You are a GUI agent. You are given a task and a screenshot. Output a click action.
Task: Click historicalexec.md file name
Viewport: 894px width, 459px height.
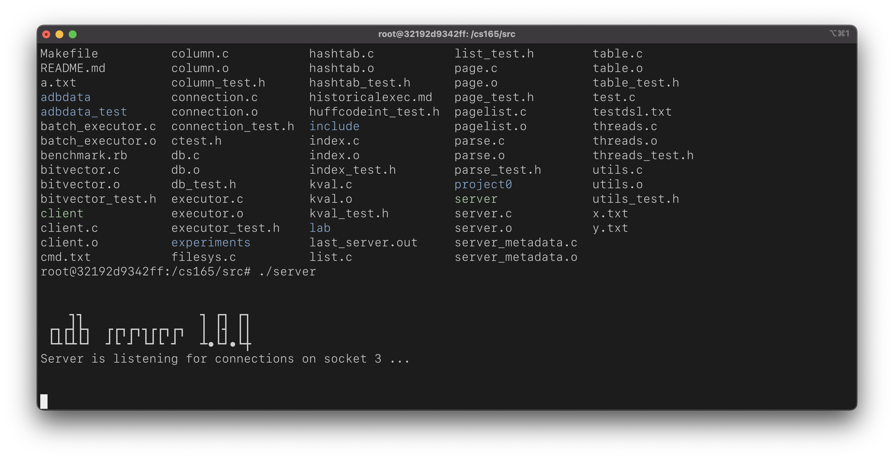click(x=371, y=97)
